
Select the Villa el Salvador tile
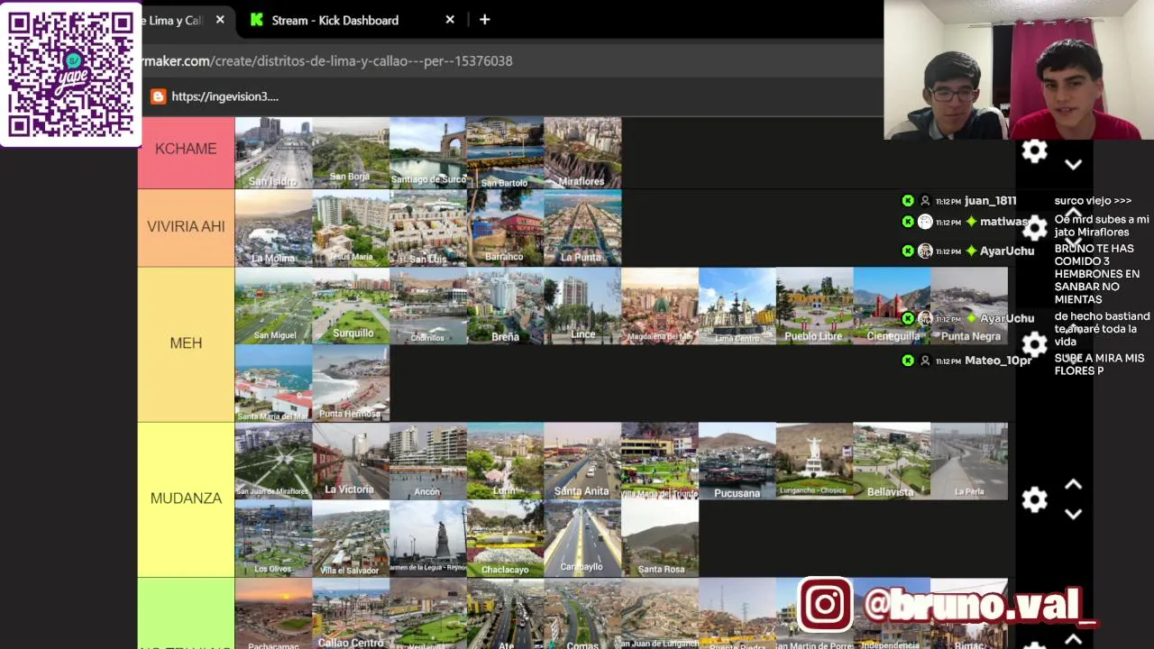(x=351, y=538)
